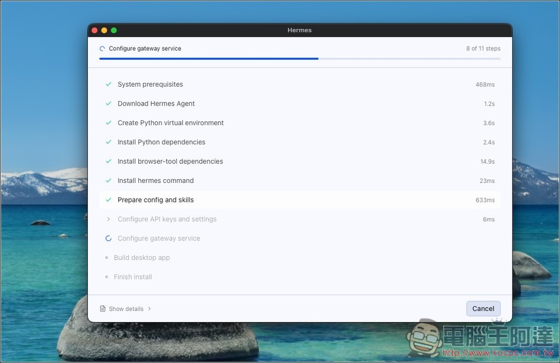Select 'Install browser-tool dependencies' step
Viewport: 560px width, 363px height.
click(300, 161)
